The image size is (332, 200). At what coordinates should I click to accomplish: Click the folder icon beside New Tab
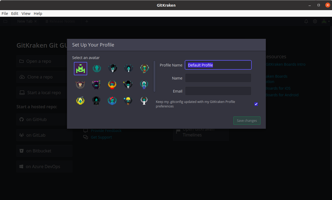pyautogui.click(x=5, y=21)
